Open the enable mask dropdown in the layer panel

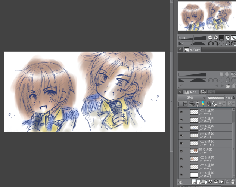point(222,104)
